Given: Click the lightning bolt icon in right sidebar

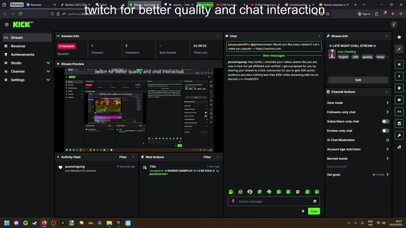Looking at the screenshot, I should pyautogui.click(x=399, y=76).
